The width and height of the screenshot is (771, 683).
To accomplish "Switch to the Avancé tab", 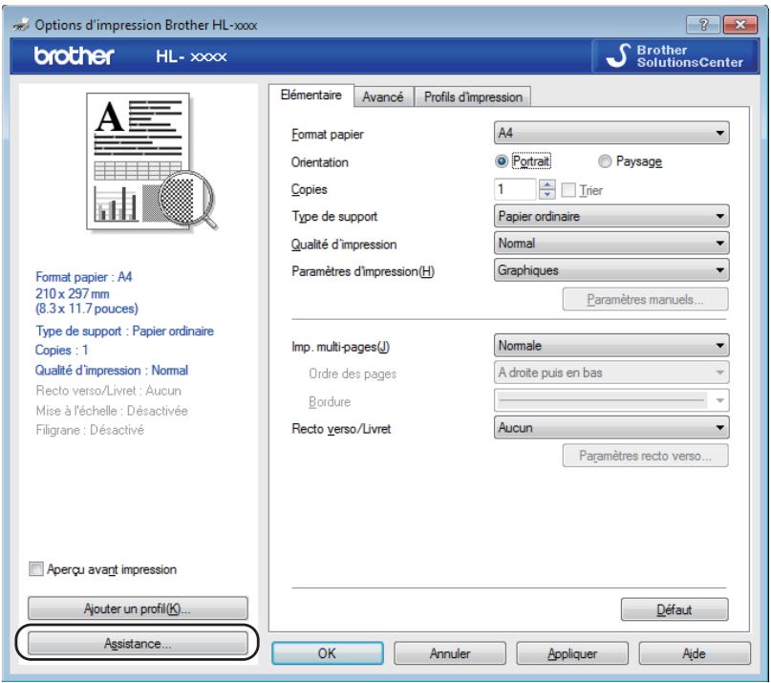I will pos(383,96).
